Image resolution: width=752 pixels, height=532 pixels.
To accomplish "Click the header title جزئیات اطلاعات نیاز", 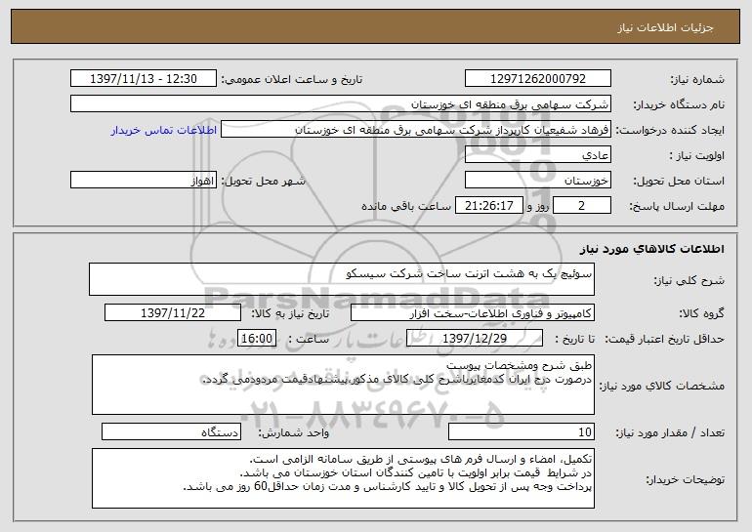I will (x=665, y=27).
